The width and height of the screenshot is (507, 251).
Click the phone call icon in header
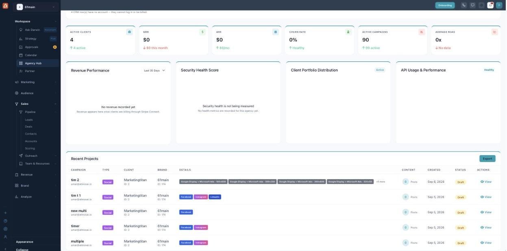(464, 5)
